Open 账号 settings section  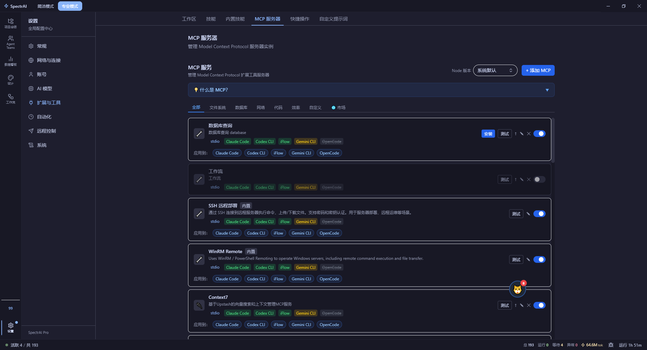pos(58,74)
